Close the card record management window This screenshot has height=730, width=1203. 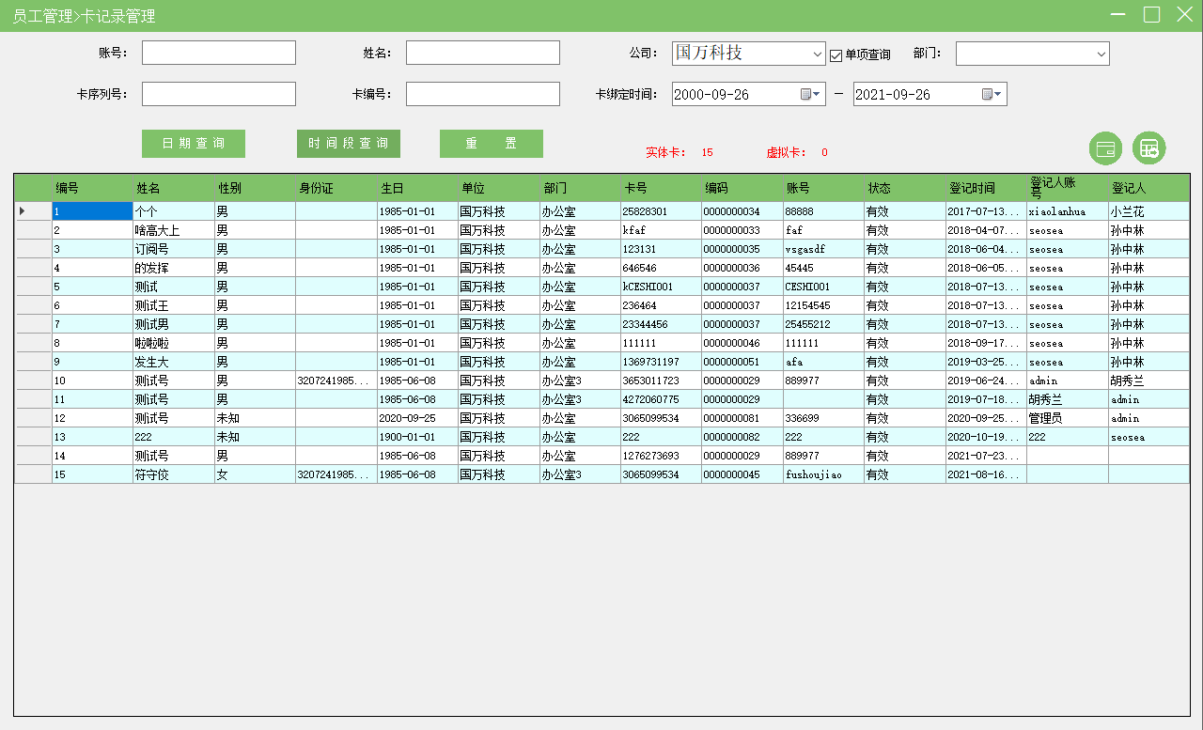click(x=1184, y=14)
